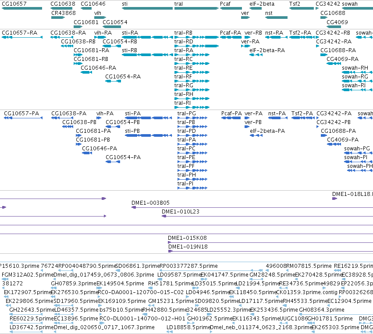Select the Tsf2-RA transcript

(x=302, y=37)
